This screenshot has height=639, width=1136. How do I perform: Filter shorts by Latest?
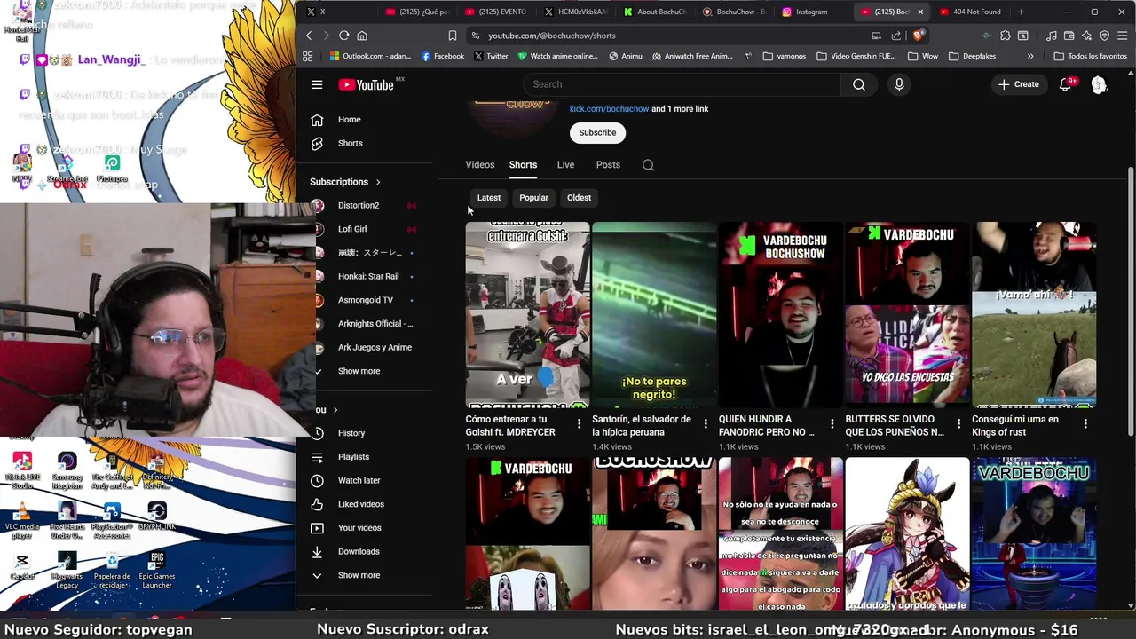pyautogui.click(x=489, y=198)
